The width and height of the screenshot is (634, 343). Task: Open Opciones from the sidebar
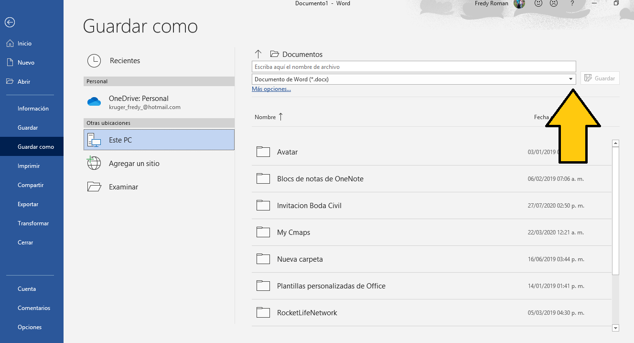(29, 327)
